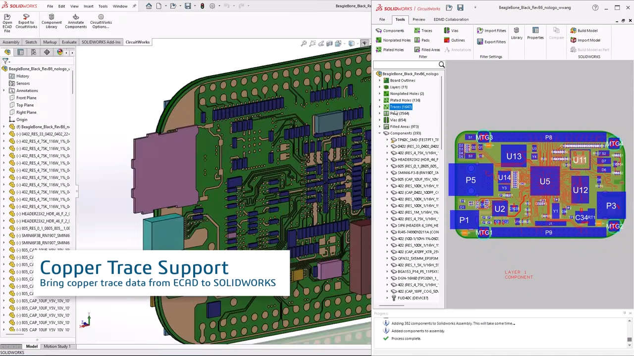Toggle the Pads filter

(422, 40)
